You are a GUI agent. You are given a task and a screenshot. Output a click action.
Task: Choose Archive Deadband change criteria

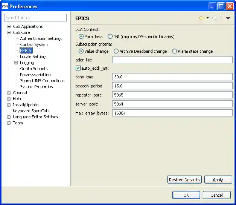tap(116, 51)
